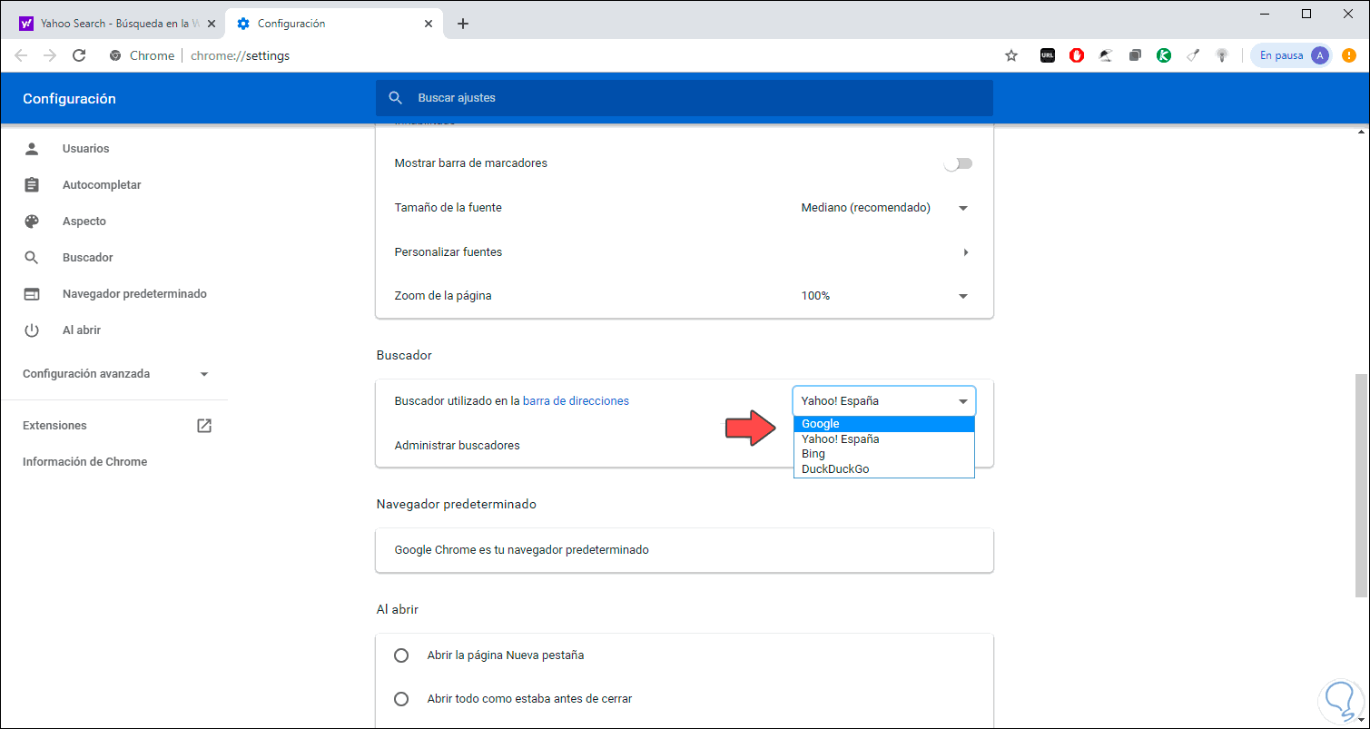Enable Mostrar barra de marcadores toggle
Screen dimensions: 1370x729
(958, 163)
